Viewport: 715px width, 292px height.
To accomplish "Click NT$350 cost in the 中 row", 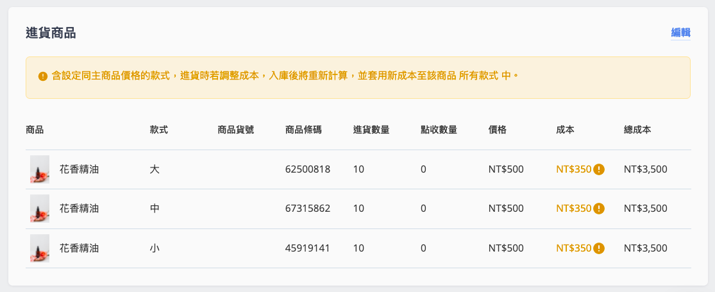I will (574, 209).
